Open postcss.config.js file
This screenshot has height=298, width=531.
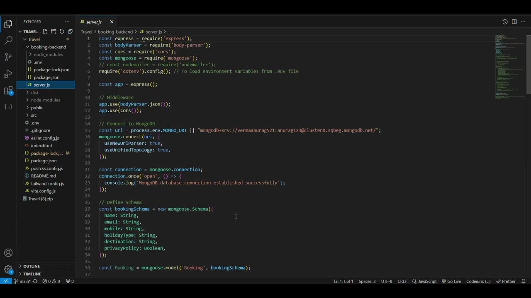coord(47,168)
